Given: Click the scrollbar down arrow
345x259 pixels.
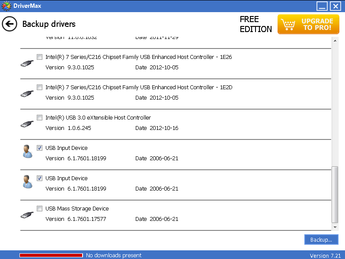Looking at the screenshot, I should pos(335,227).
